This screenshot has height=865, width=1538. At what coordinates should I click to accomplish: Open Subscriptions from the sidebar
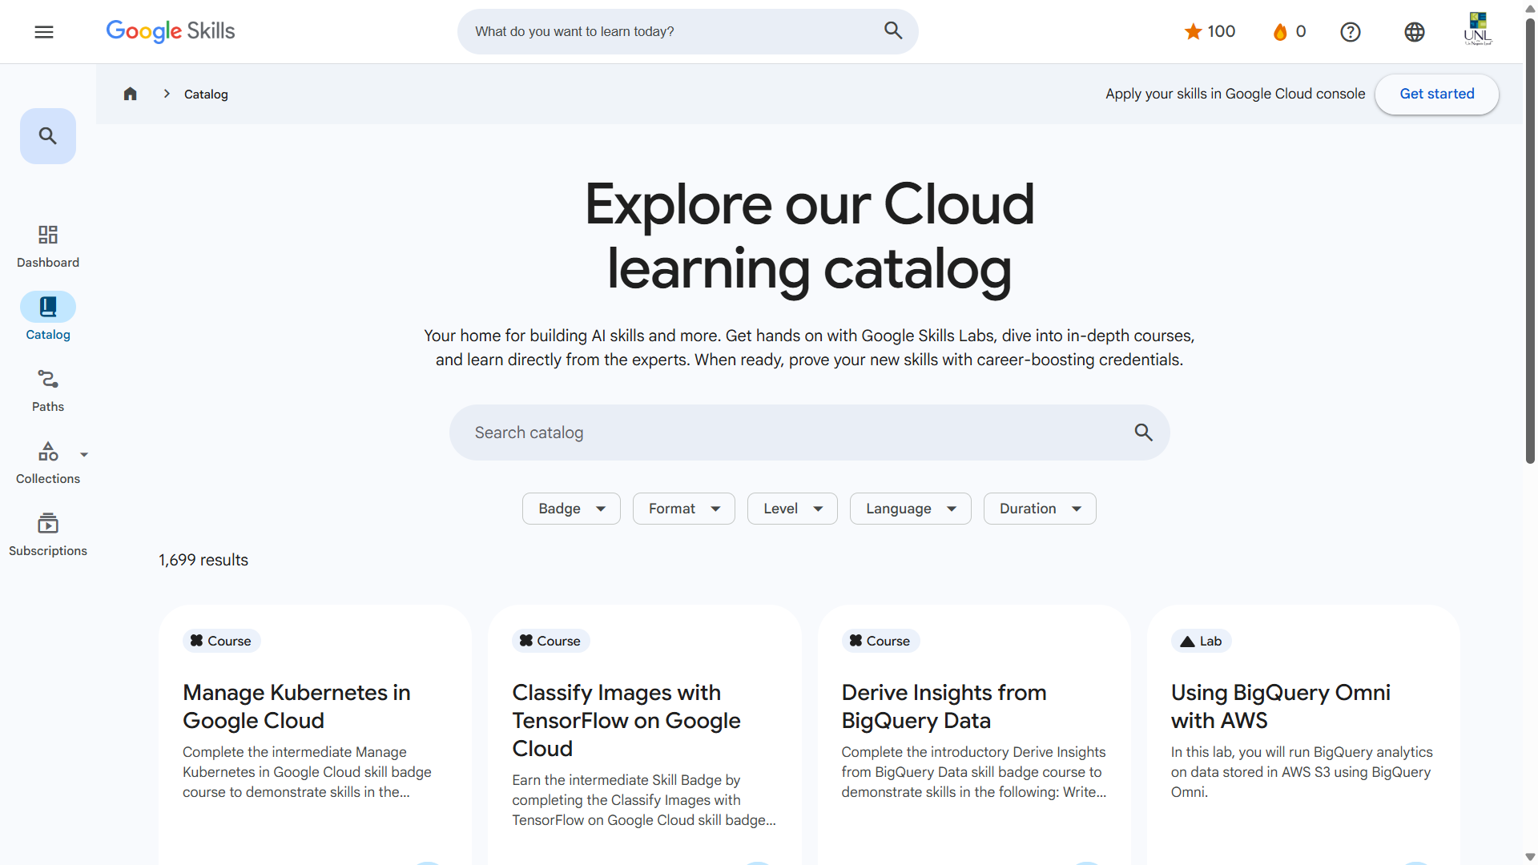(x=48, y=534)
